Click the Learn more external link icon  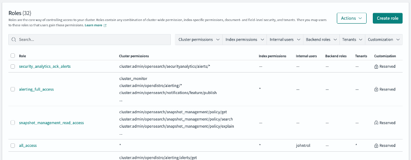point(105,25)
